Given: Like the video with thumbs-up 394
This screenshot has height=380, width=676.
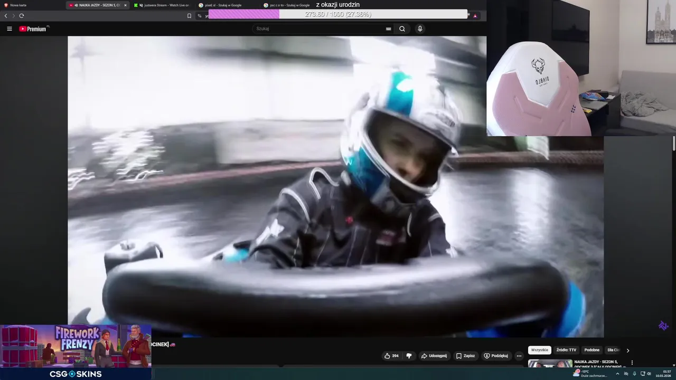Looking at the screenshot, I should 391,356.
